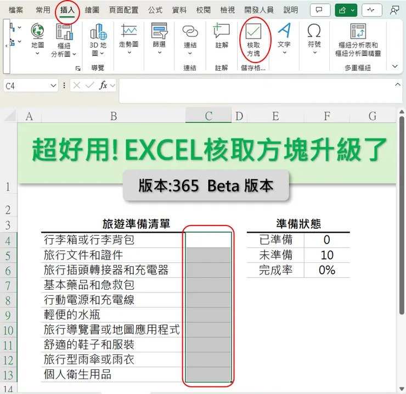This screenshot has width=406, height=394.
Task: Open the 公式 tab
Action: (x=155, y=10)
